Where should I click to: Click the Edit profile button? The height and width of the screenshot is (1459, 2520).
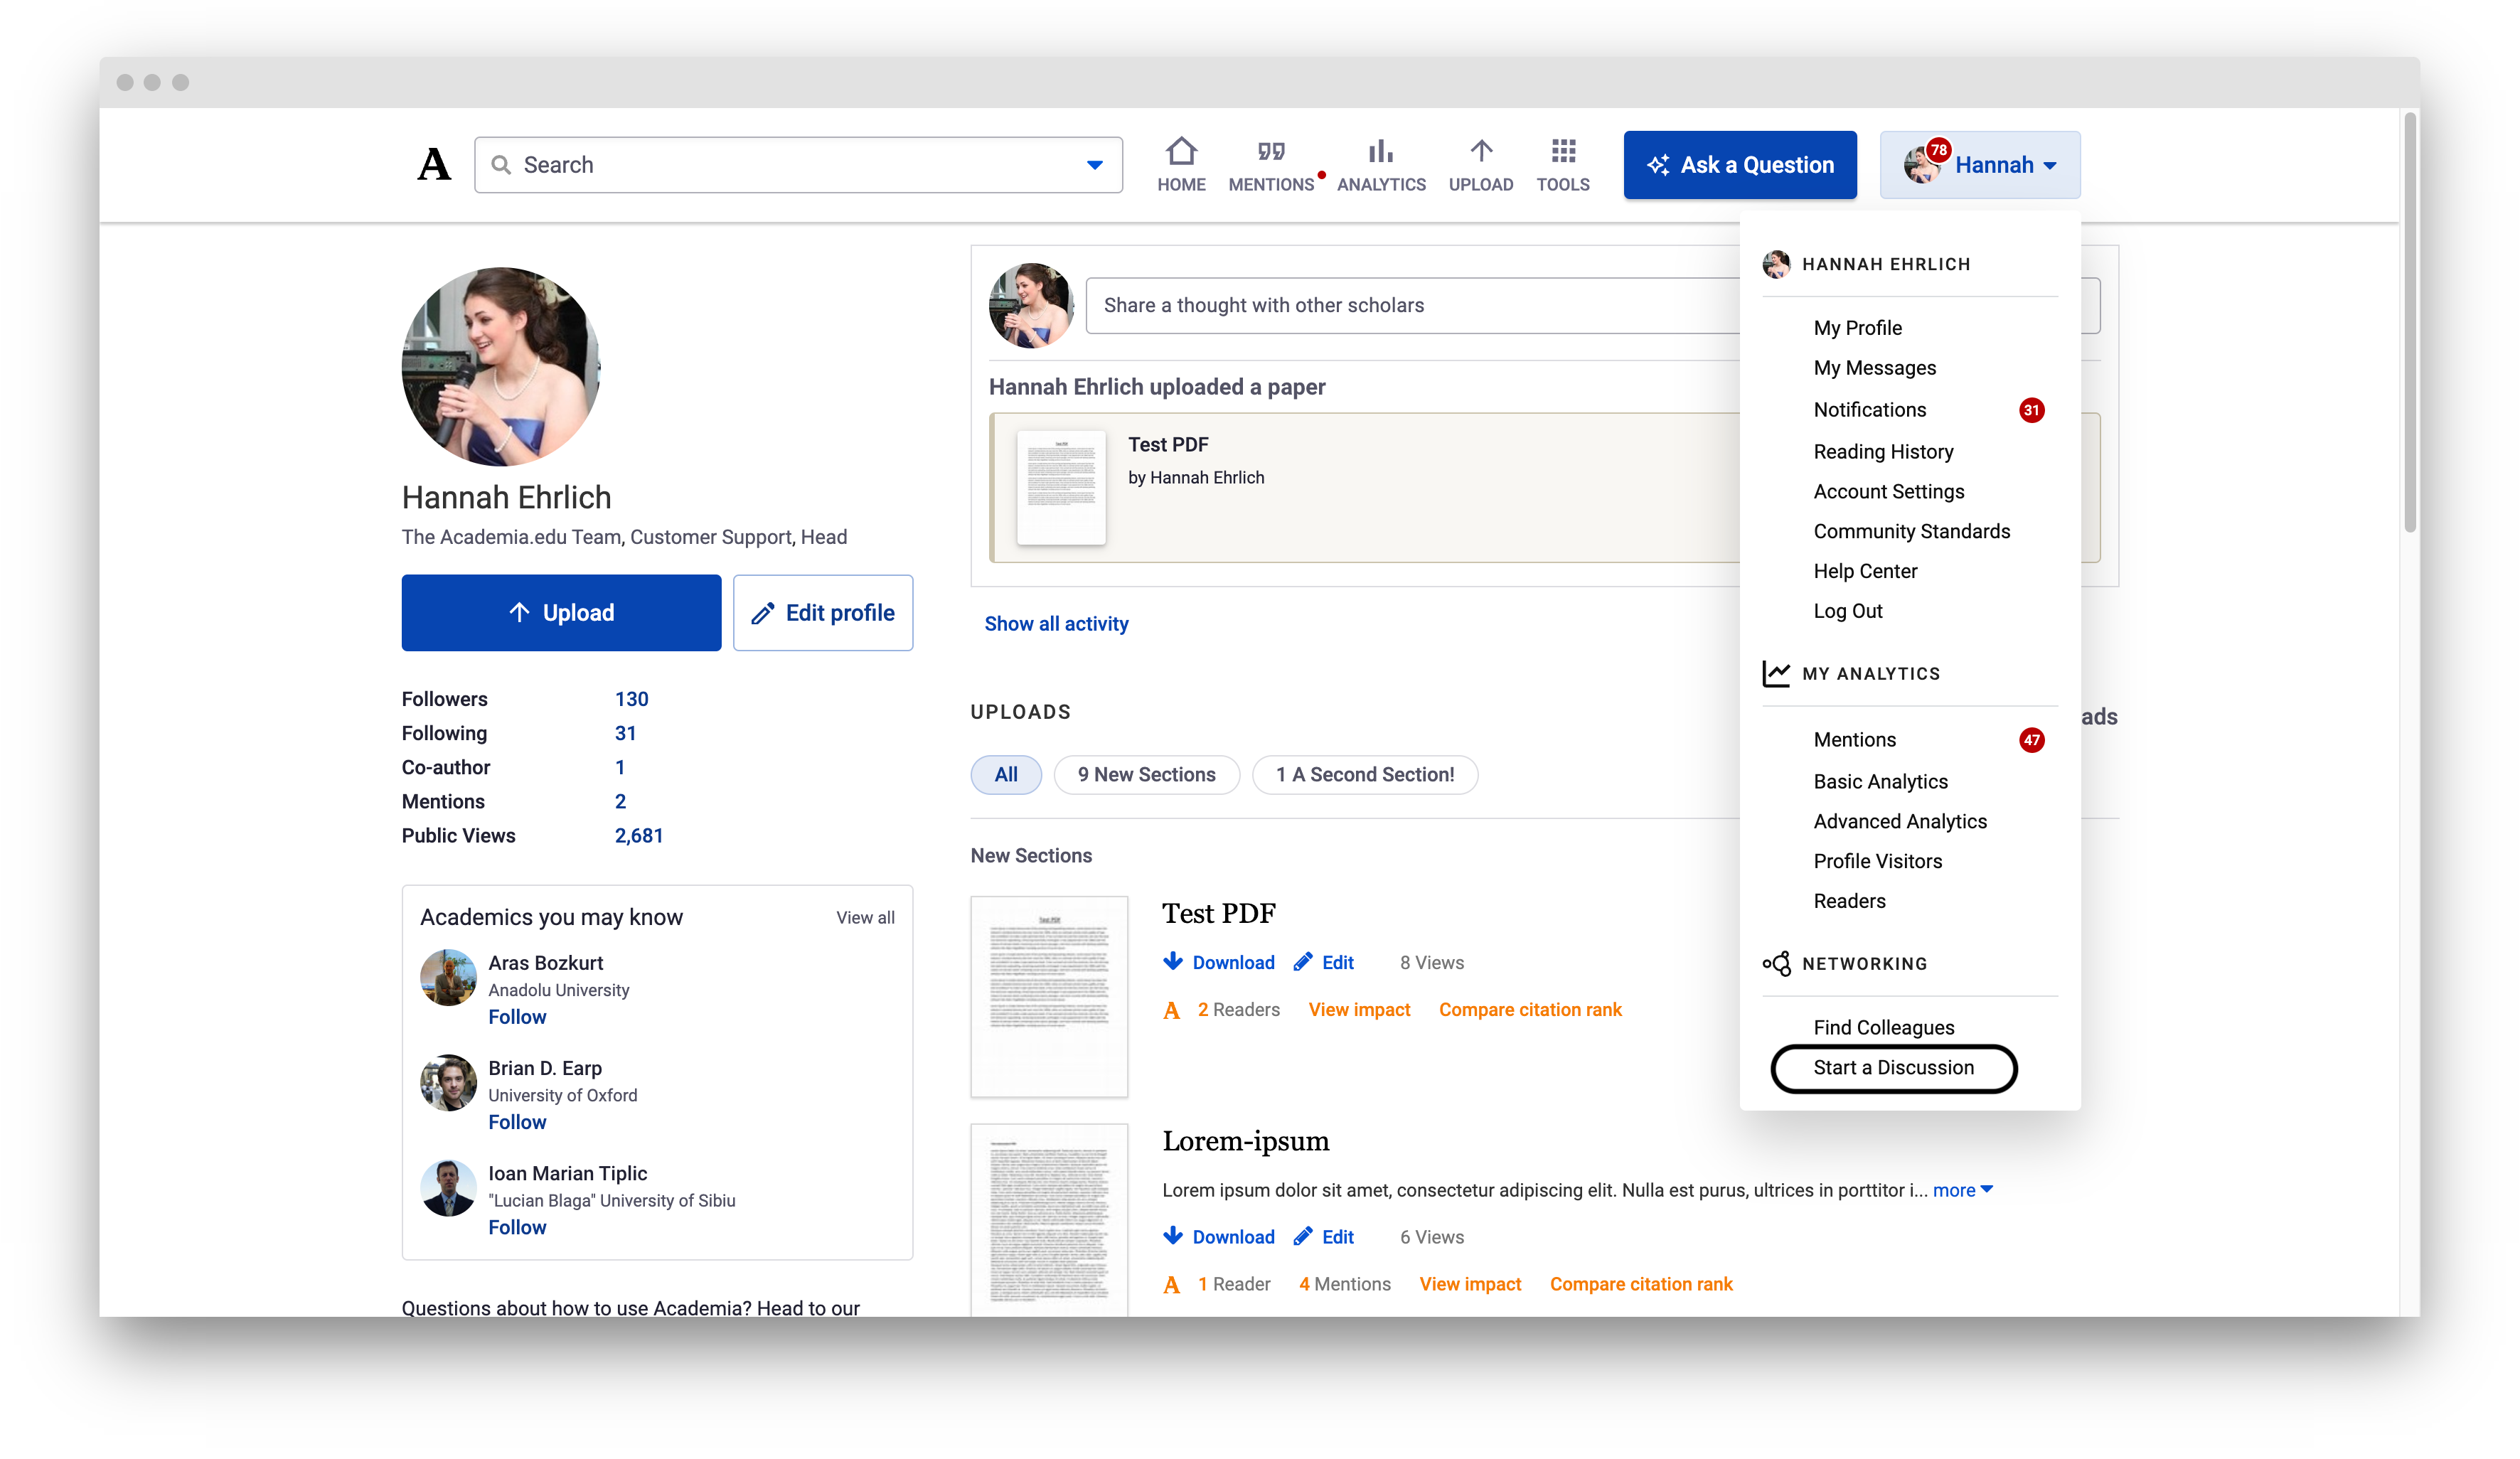point(823,613)
